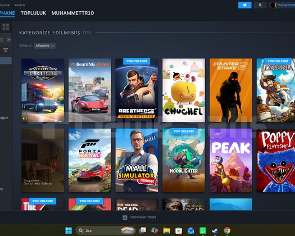Click the Steam taskbar icon
The height and width of the screenshot is (236, 295).
click(215, 230)
